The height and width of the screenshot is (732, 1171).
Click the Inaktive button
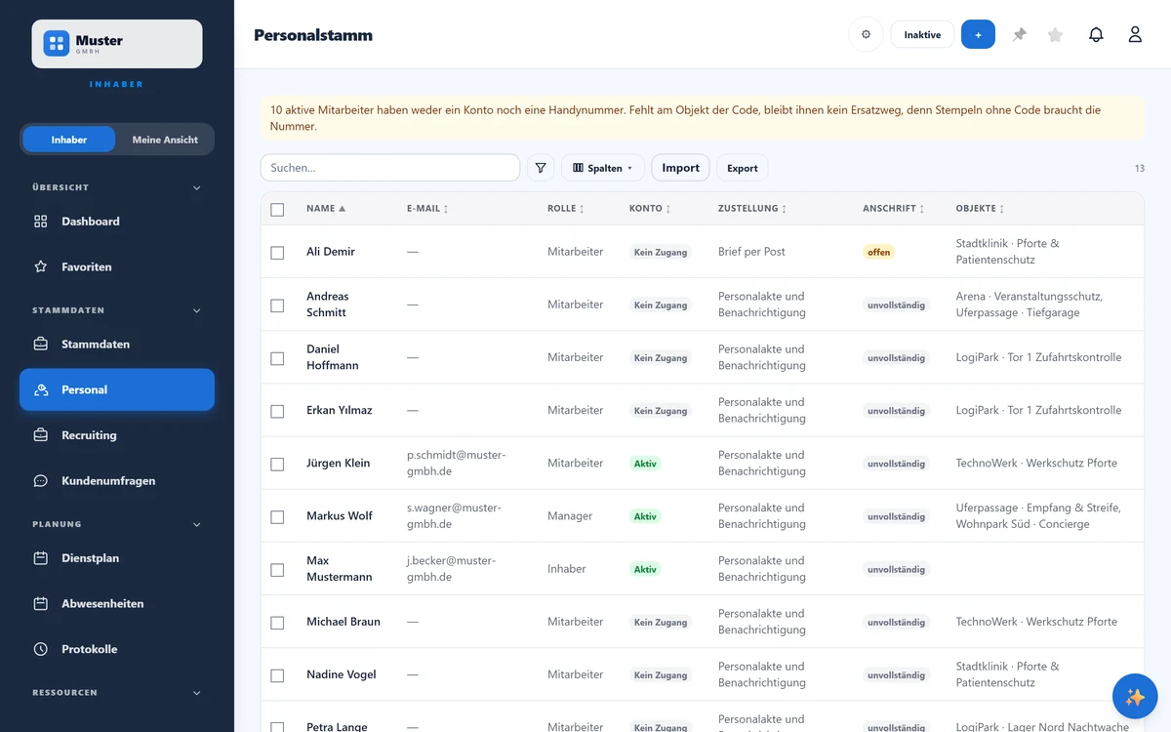[922, 34]
